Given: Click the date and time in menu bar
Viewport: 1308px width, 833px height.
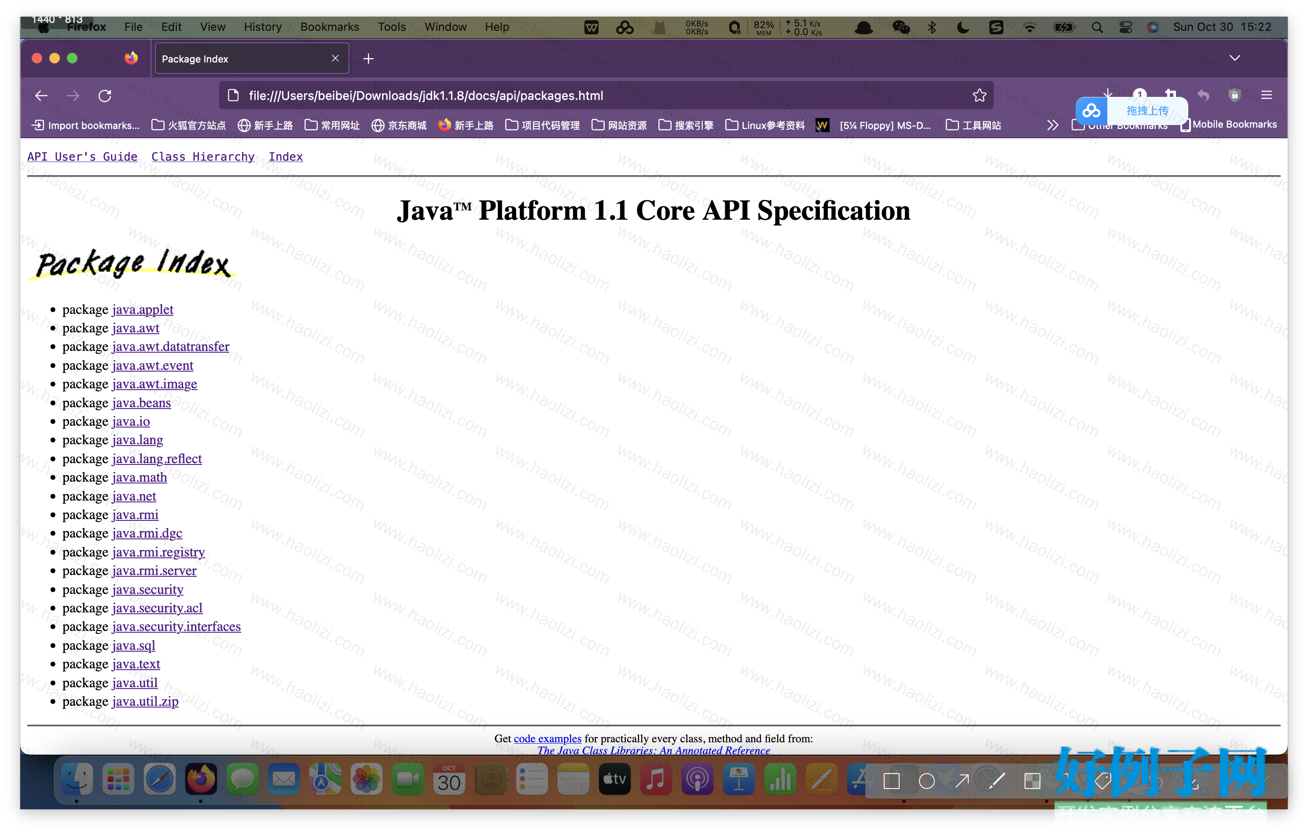Looking at the screenshot, I should pos(1222,27).
